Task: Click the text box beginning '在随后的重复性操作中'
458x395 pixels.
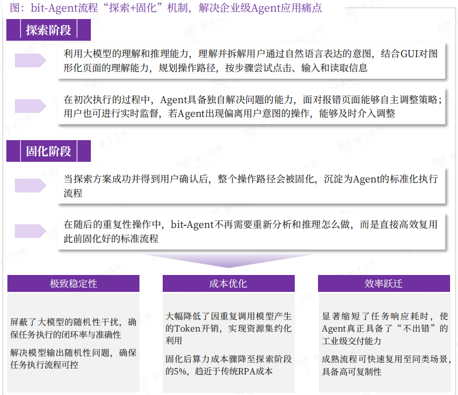Action: click(x=250, y=231)
